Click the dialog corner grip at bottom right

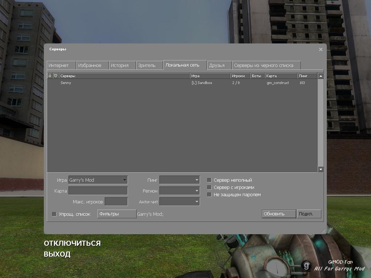(x=324, y=231)
